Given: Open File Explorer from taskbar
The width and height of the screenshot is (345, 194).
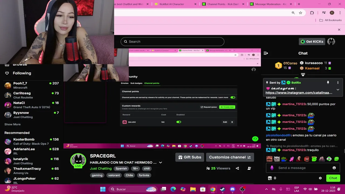Looking at the screenshot, I should click(x=193, y=189).
